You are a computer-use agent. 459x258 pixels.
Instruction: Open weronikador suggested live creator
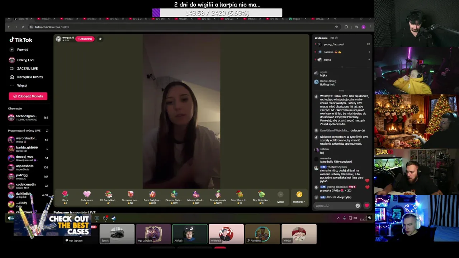[x=28, y=140]
